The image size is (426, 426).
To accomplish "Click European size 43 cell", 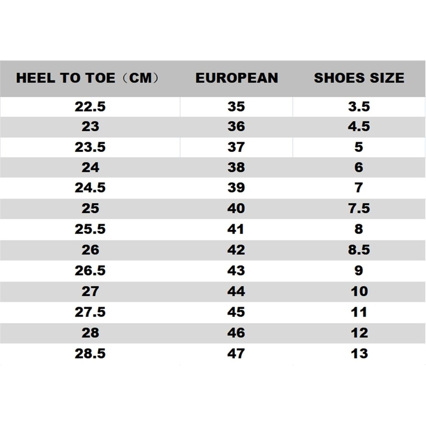I will pos(236,271).
